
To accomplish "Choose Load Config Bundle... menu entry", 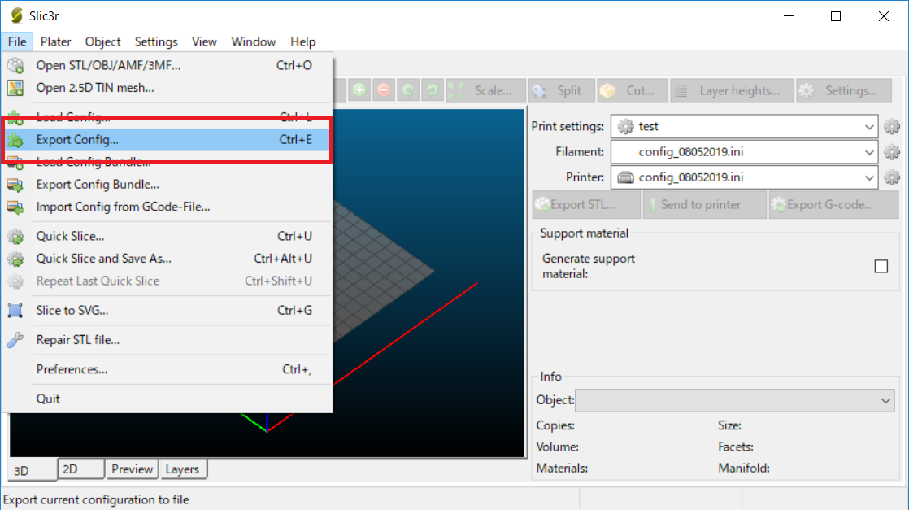I will pos(167,162).
